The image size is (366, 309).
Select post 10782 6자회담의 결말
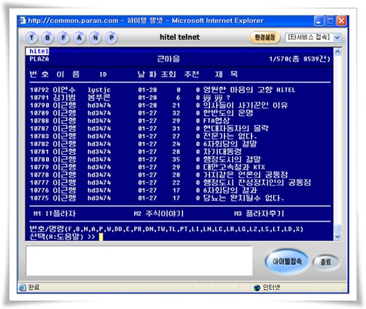click(143, 144)
